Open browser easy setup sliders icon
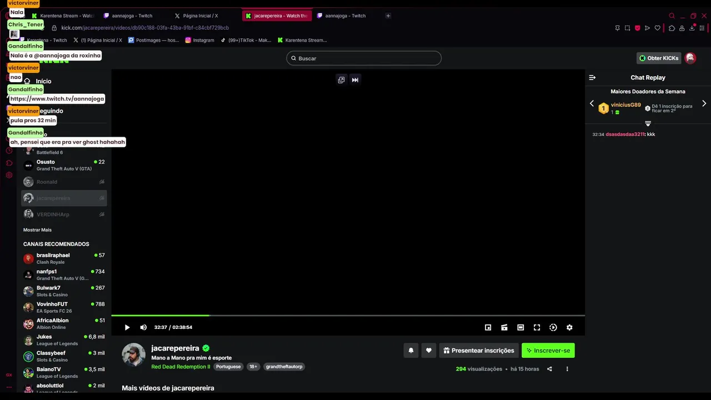Screen dimensions: 711x400 (703, 28)
